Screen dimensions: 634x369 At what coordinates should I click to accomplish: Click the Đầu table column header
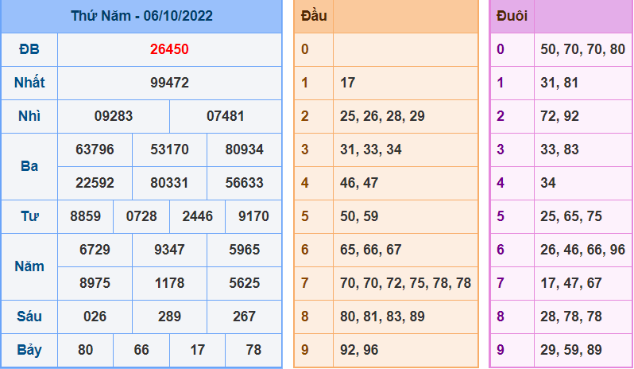pos(314,16)
